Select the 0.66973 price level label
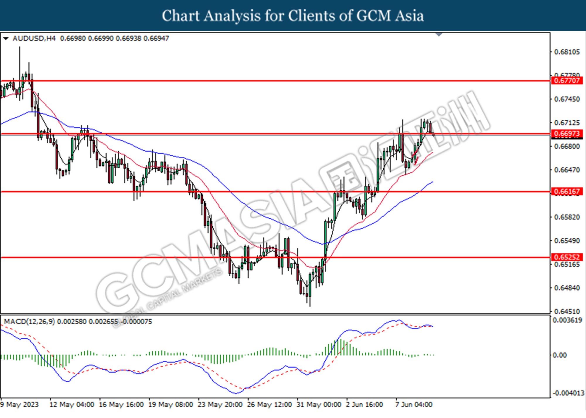Image resolution: width=586 pixels, height=418 pixels. (x=567, y=133)
